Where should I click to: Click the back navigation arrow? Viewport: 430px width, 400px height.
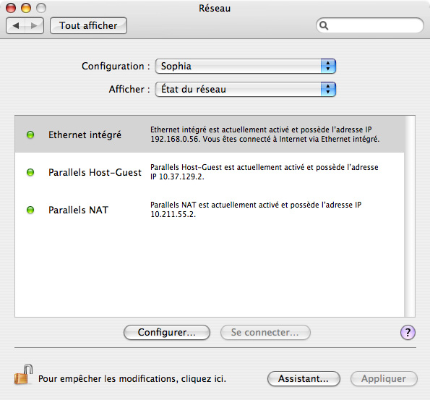[x=16, y=26]
